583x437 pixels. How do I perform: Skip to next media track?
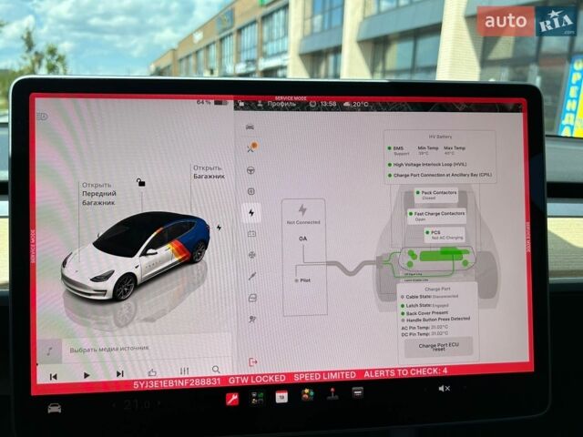119,374
